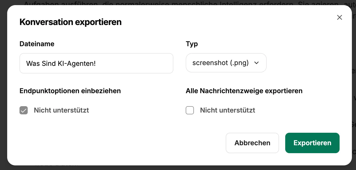This screenshot has width=356, height=170.
Task: Enable the Alle Nachrichtenzweige exportieren checkbox
Action: click(190, 110)
